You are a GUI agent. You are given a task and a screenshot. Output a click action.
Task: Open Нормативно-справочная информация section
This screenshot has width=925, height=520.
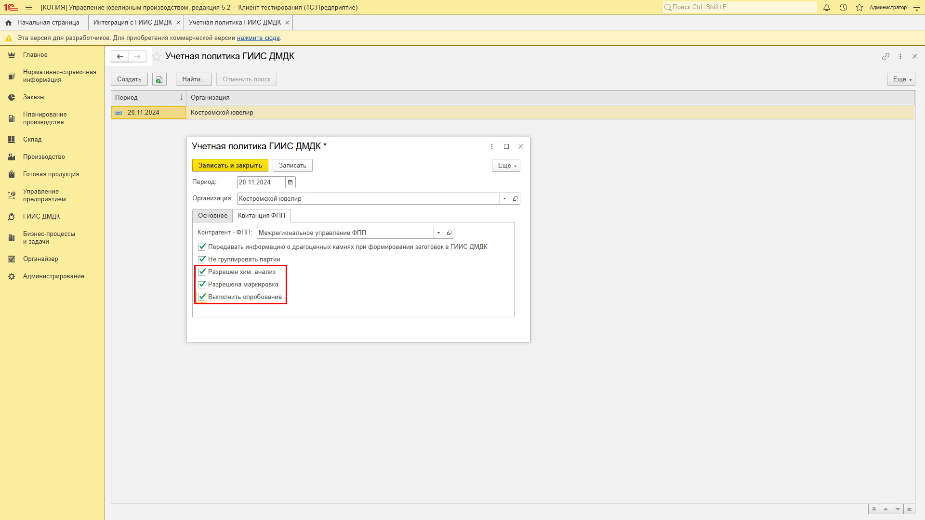(x=60, y=76)
